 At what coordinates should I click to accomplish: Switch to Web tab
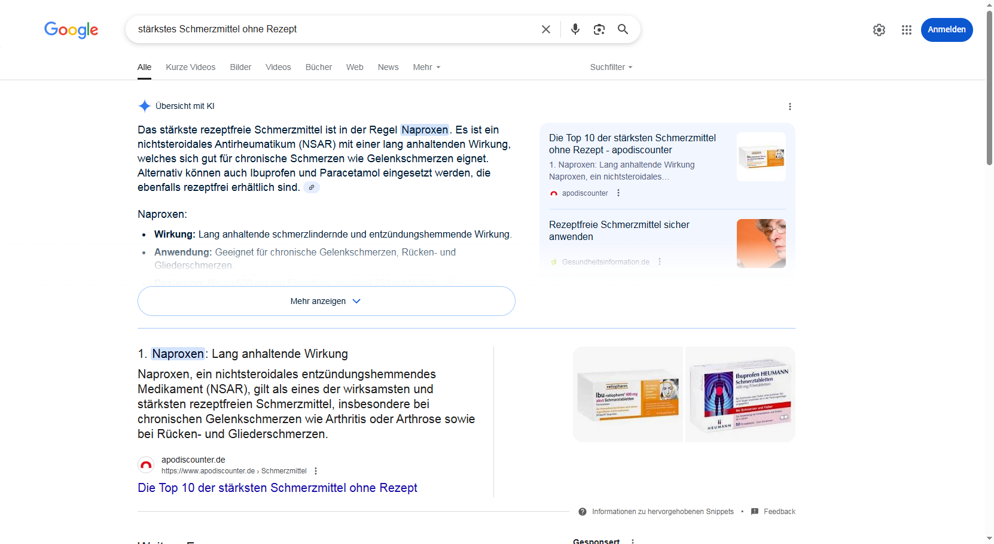tap(355, 67)
